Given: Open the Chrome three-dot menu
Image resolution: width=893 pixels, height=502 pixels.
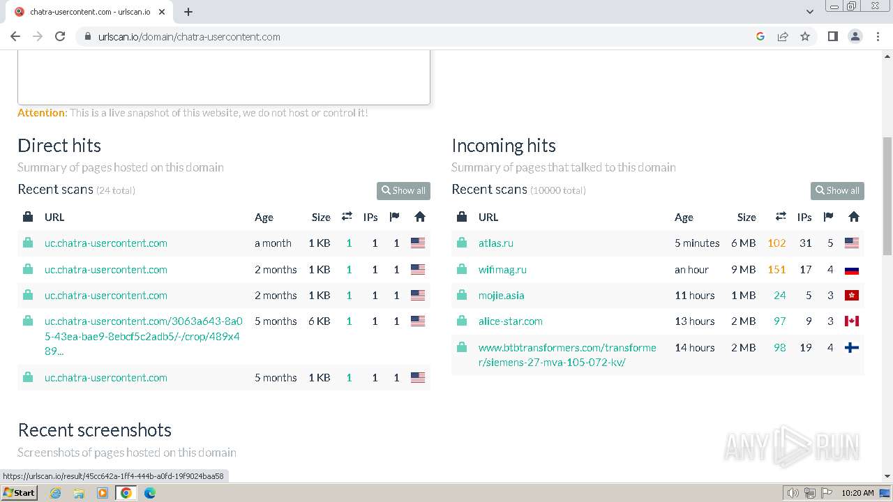Looking at the screenshot, I should coord(878,36).
